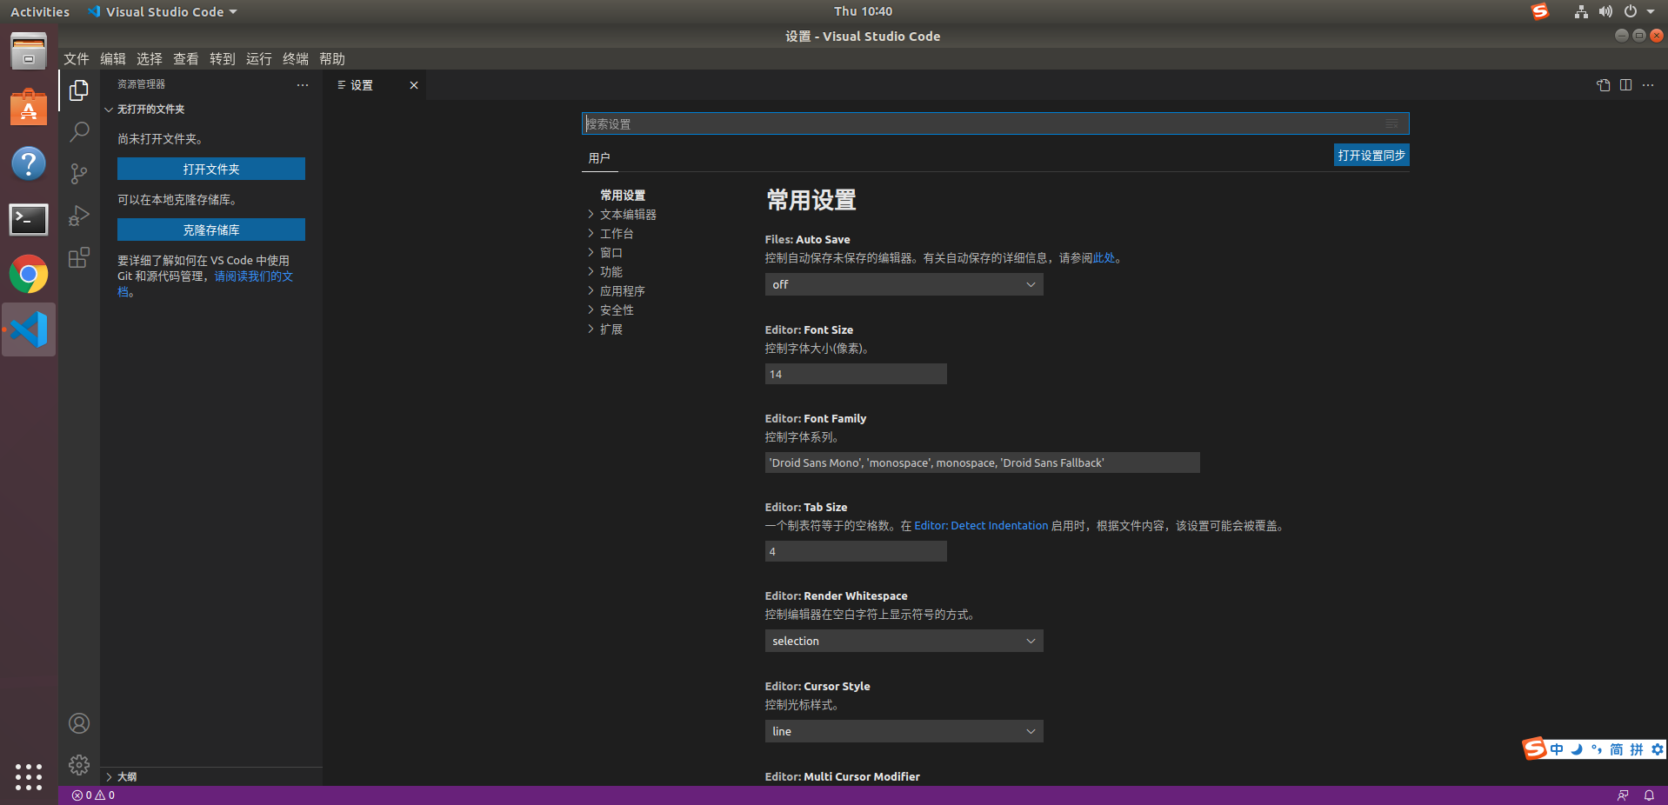The width and height of the screenshot is (1668, 805).
Task: Open the network status tray icon
Action: [1581, 11]
